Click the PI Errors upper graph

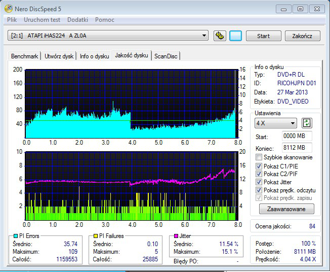(132, 104)
